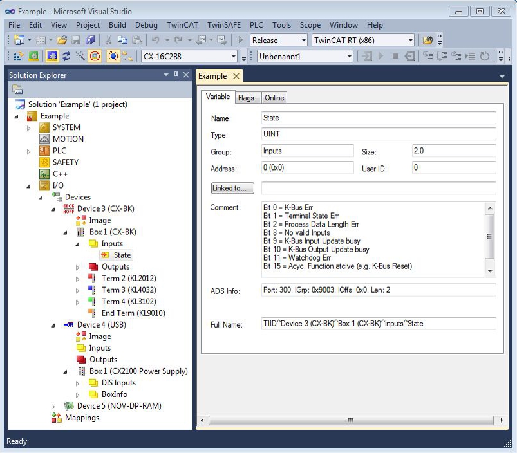Image resolution: width=517 pixels, height=453 pixels.
Task: Click the Reload Devices blue arrows icon
Action: tap(66, 57)
